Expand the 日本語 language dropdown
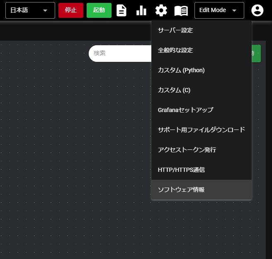 point(30,10)
